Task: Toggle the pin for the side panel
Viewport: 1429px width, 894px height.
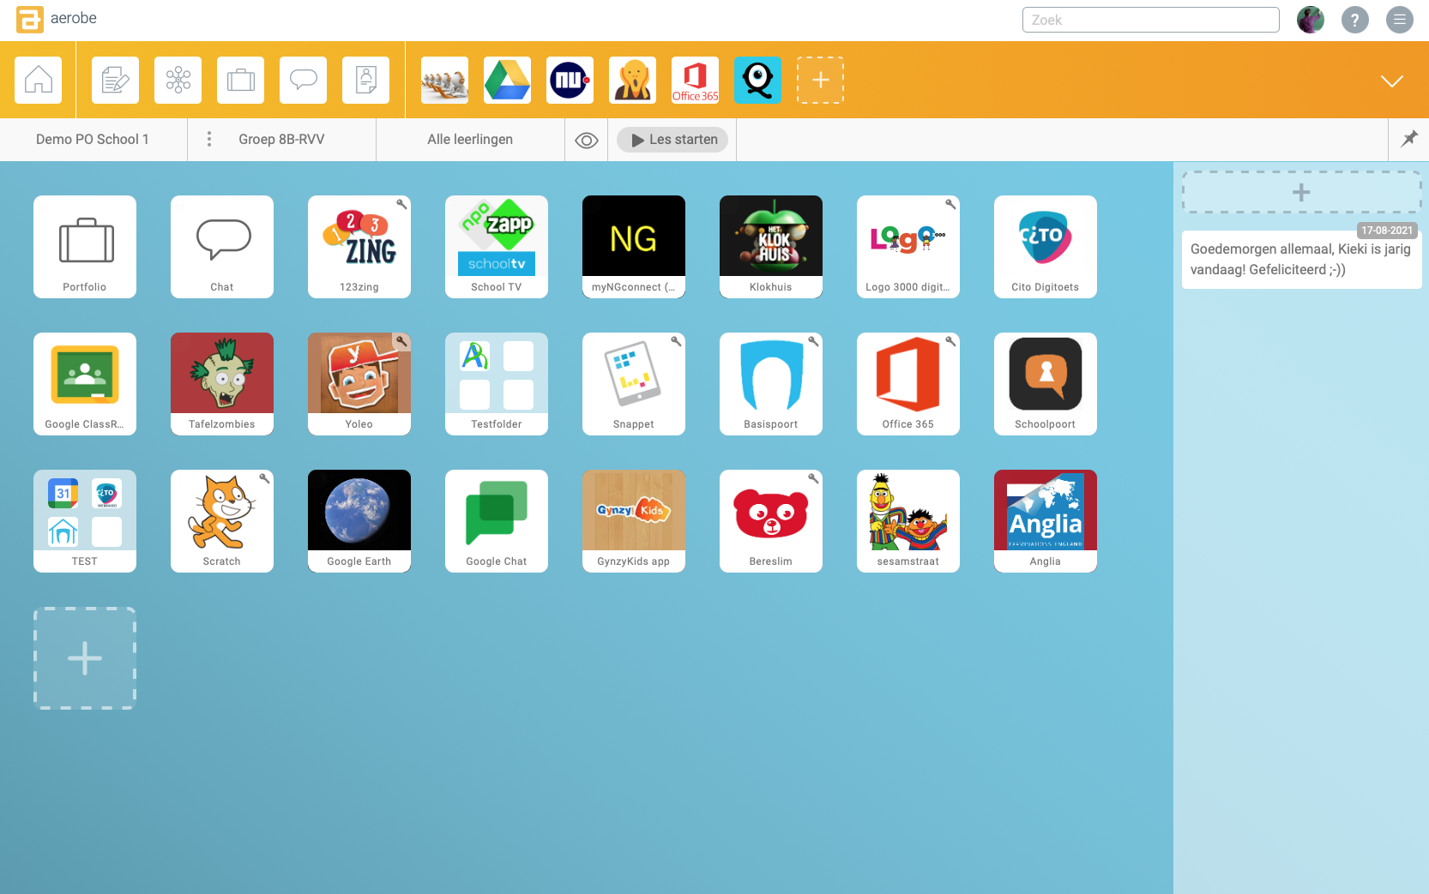Action: 1409,138
